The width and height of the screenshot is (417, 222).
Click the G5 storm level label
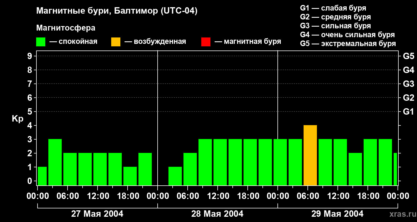[x=408, y=56]
